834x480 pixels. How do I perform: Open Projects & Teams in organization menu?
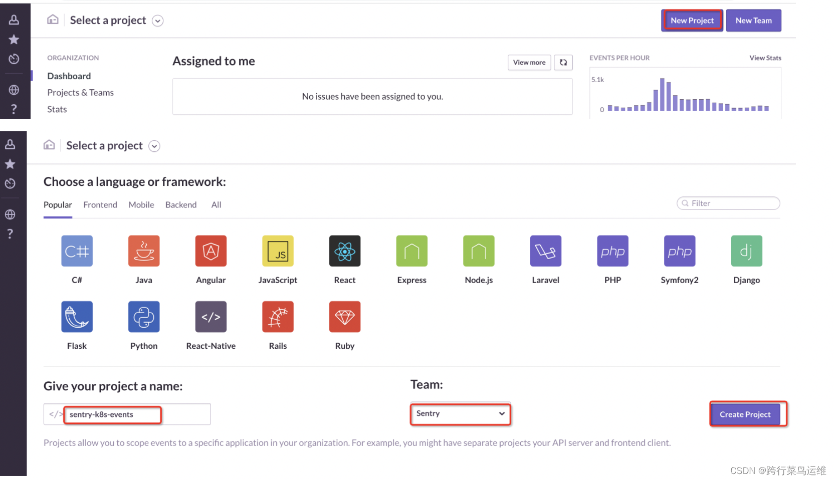pyautogui.click(x=80, y=93)
